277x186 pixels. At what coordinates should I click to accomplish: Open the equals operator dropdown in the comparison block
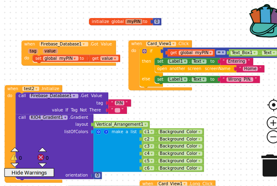click(223, 53)
